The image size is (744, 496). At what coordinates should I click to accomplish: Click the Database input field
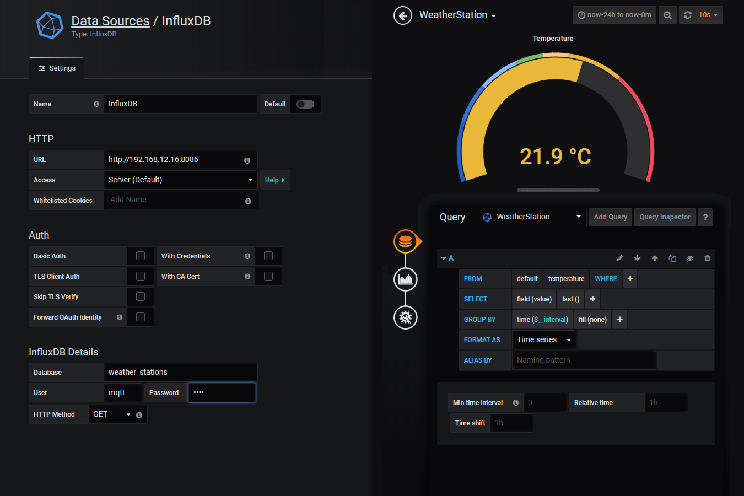pyautogui.click(x=181, y=372)
